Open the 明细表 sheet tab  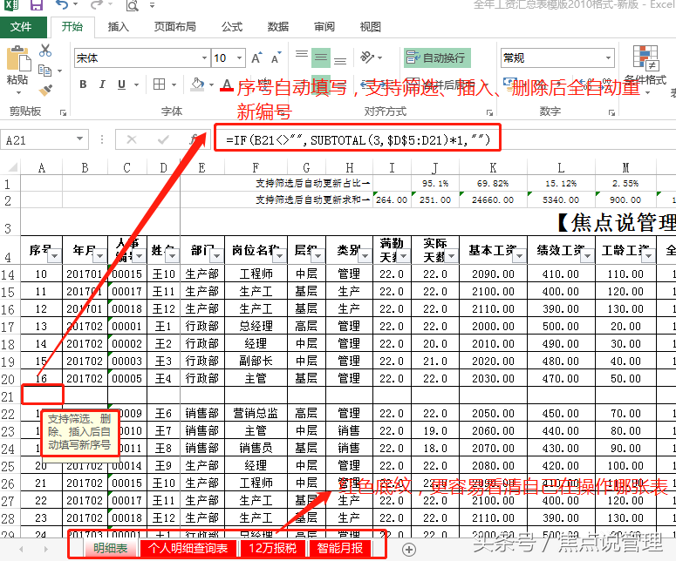coord(111,548)
